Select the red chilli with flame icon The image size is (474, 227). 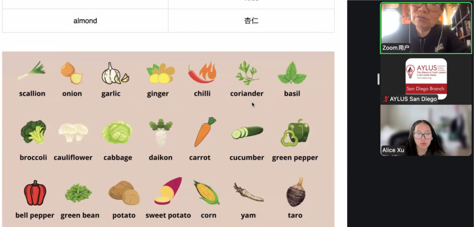pos(202,73)
